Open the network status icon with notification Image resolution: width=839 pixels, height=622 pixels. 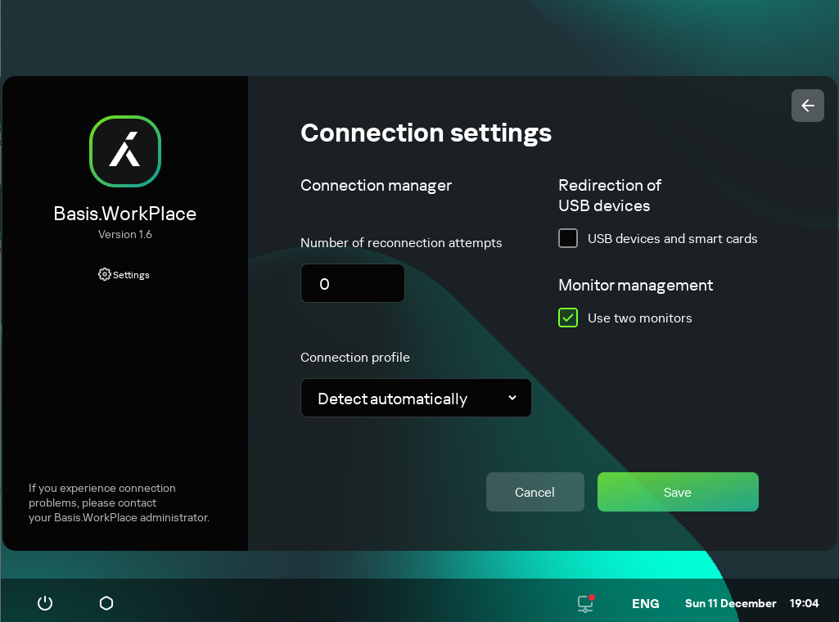pyautogui.click(x=584, y=603)
